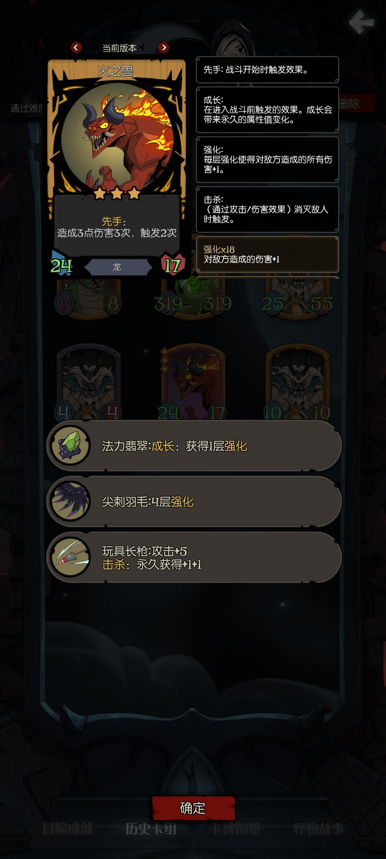Switch to the 怪物故事 tab
The image size is (386, 859).
[x=318, y=829]
